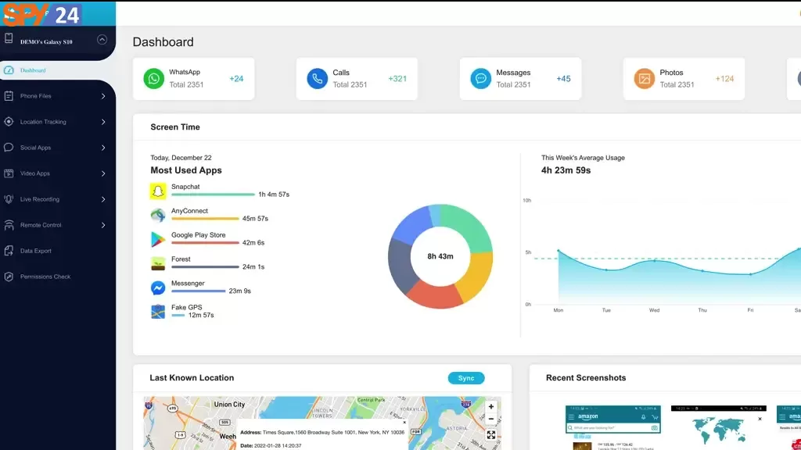Click the Photos orange image icon
Image resolution: width=801 pixels, height=450 pixels.
(645, 79)
